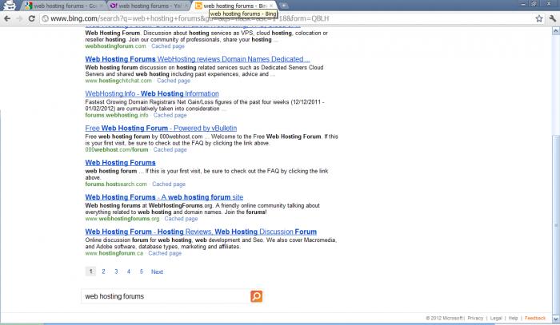Open Hosting Reviews, Web Hosting Discussion Forum result

pyautogui.click(x=201, y=232)
